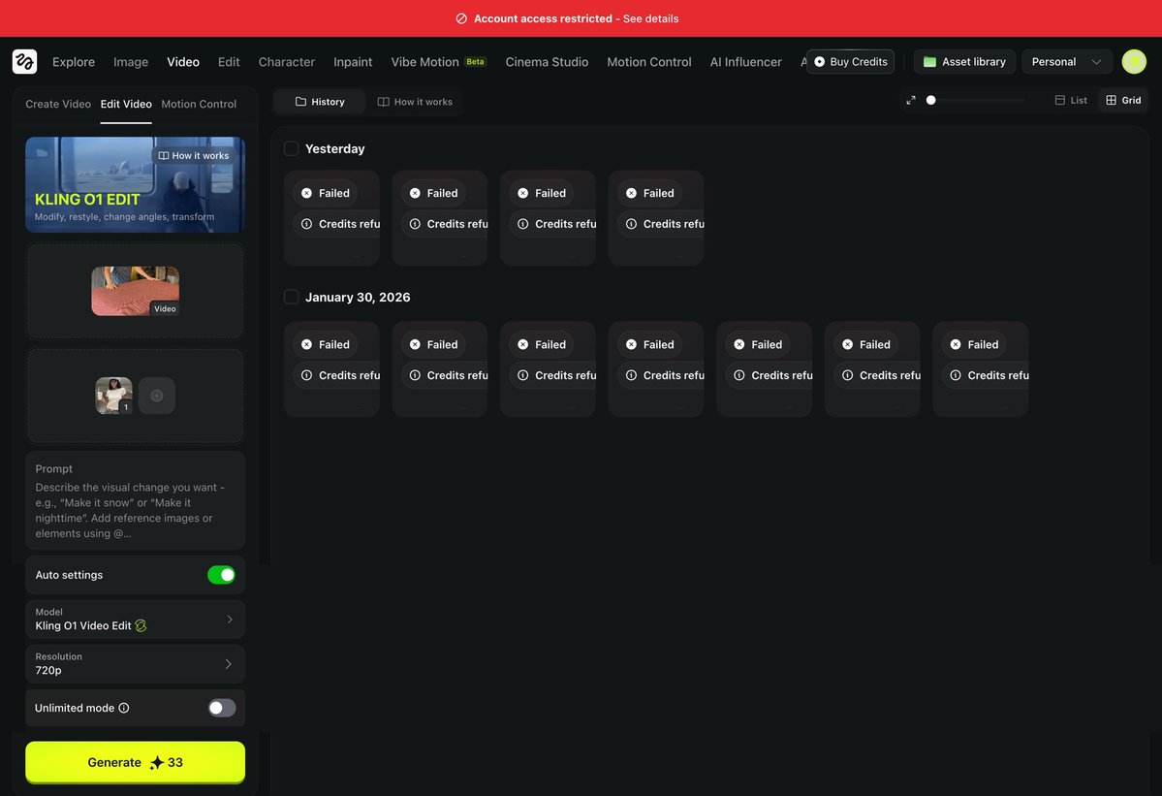The width and height of the screenshot is (1162, 796).
Task: Click the expand fullscreen arrows icon
Action: point(911,100)
